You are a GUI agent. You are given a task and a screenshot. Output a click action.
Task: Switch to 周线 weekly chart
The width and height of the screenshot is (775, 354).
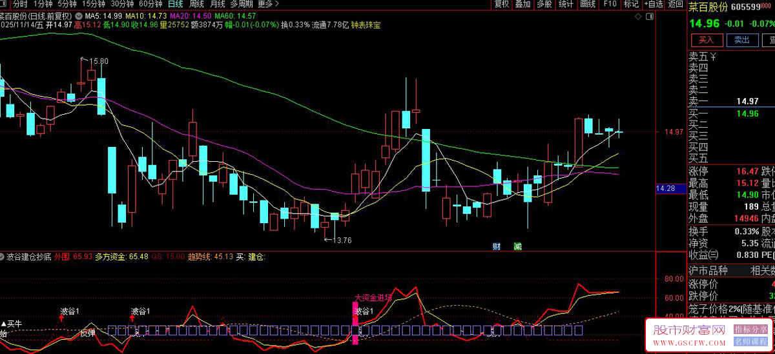pos(196,4)
